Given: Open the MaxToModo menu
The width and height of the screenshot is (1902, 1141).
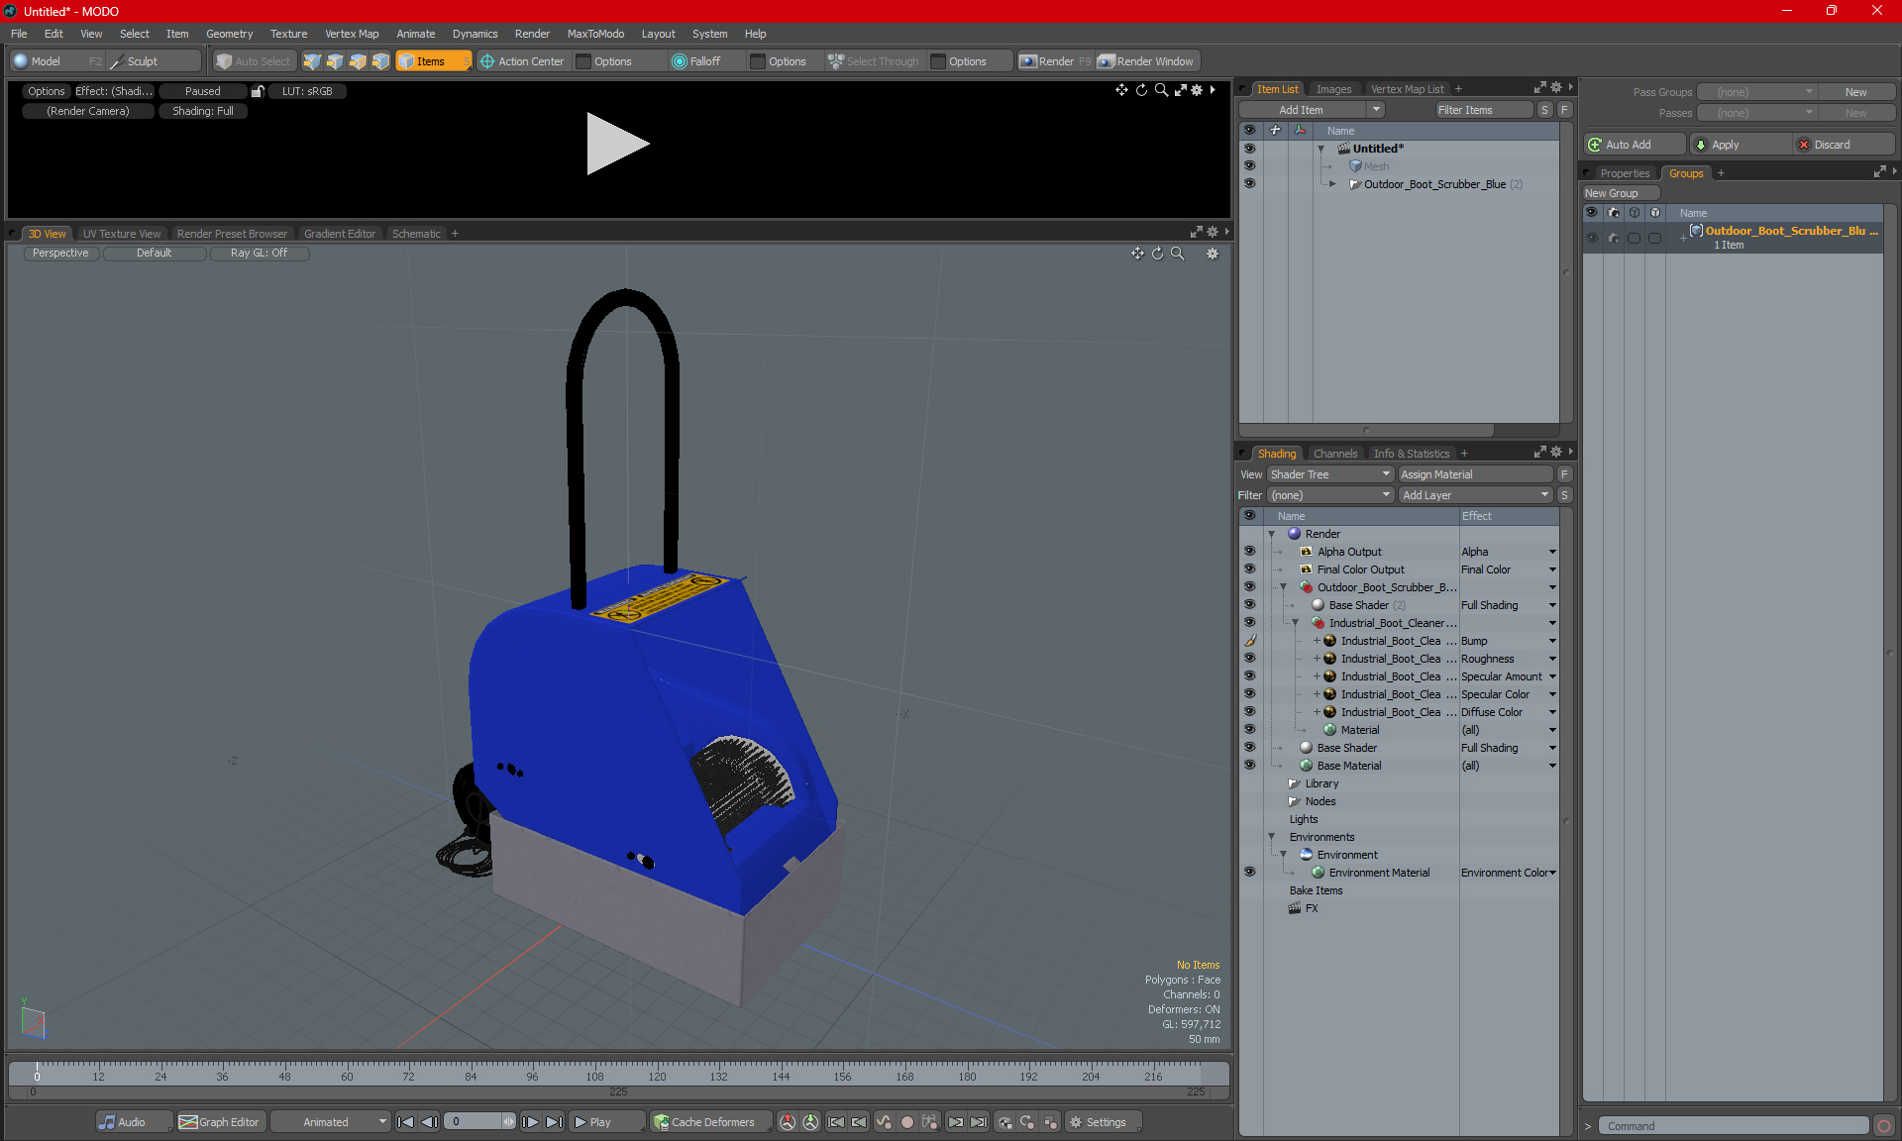Looking at the screenshot, I should [595, 34].
